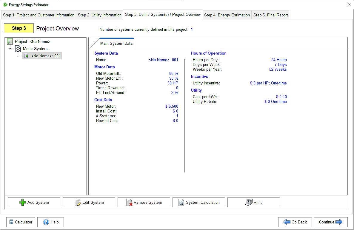This screenshot has width=354, height=230.
Task: Select the Project <No Name> root node
Action: tap(33, 42)
